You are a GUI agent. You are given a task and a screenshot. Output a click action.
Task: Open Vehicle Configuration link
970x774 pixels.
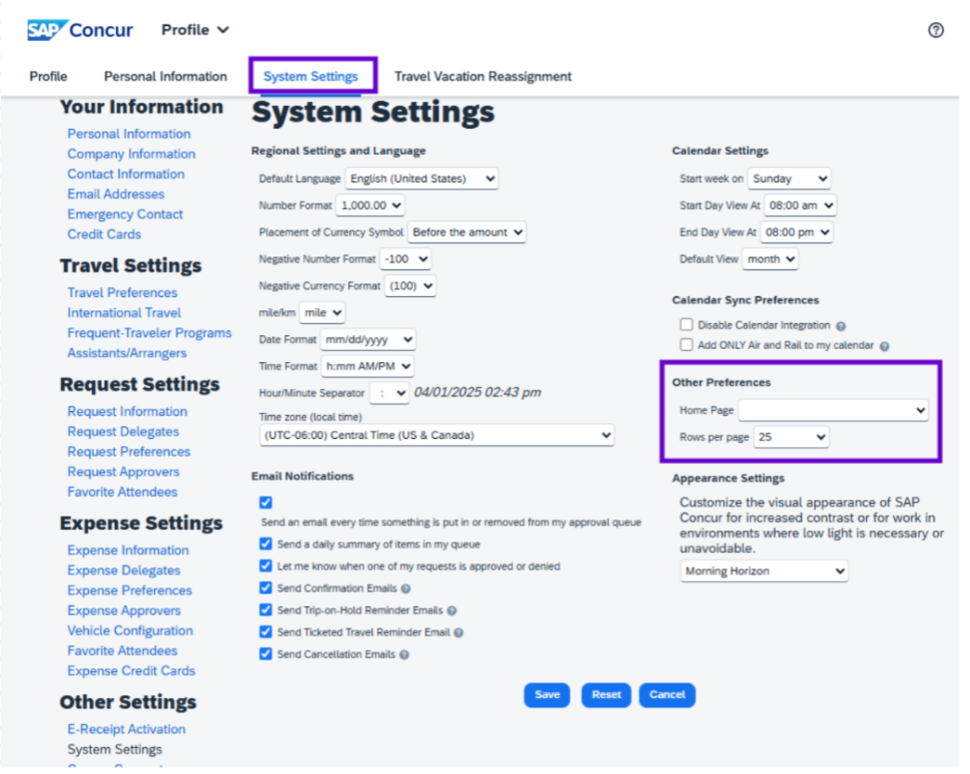coord(130,631)
